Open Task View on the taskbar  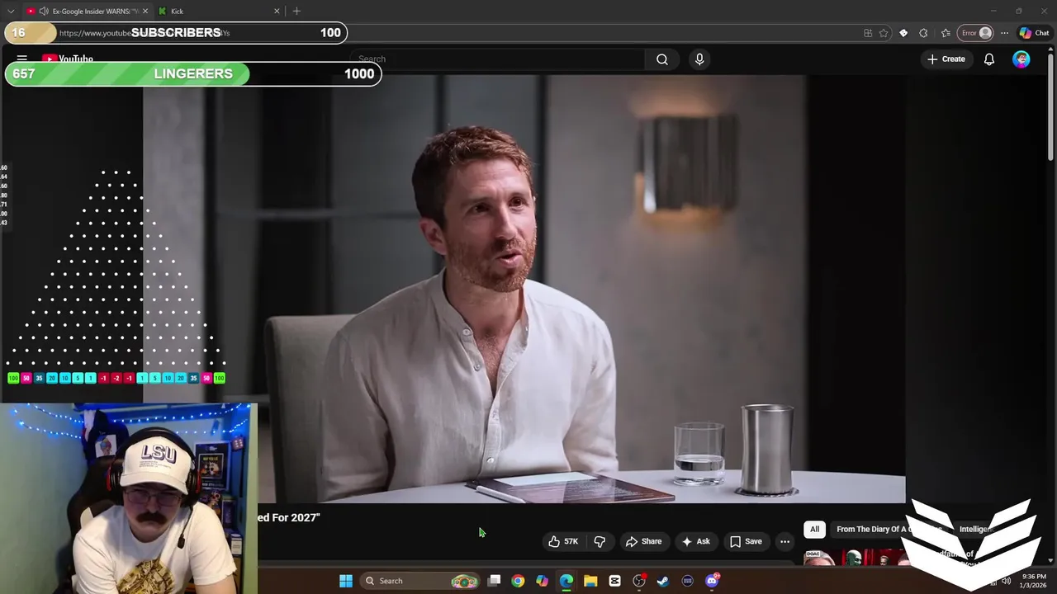494,581
